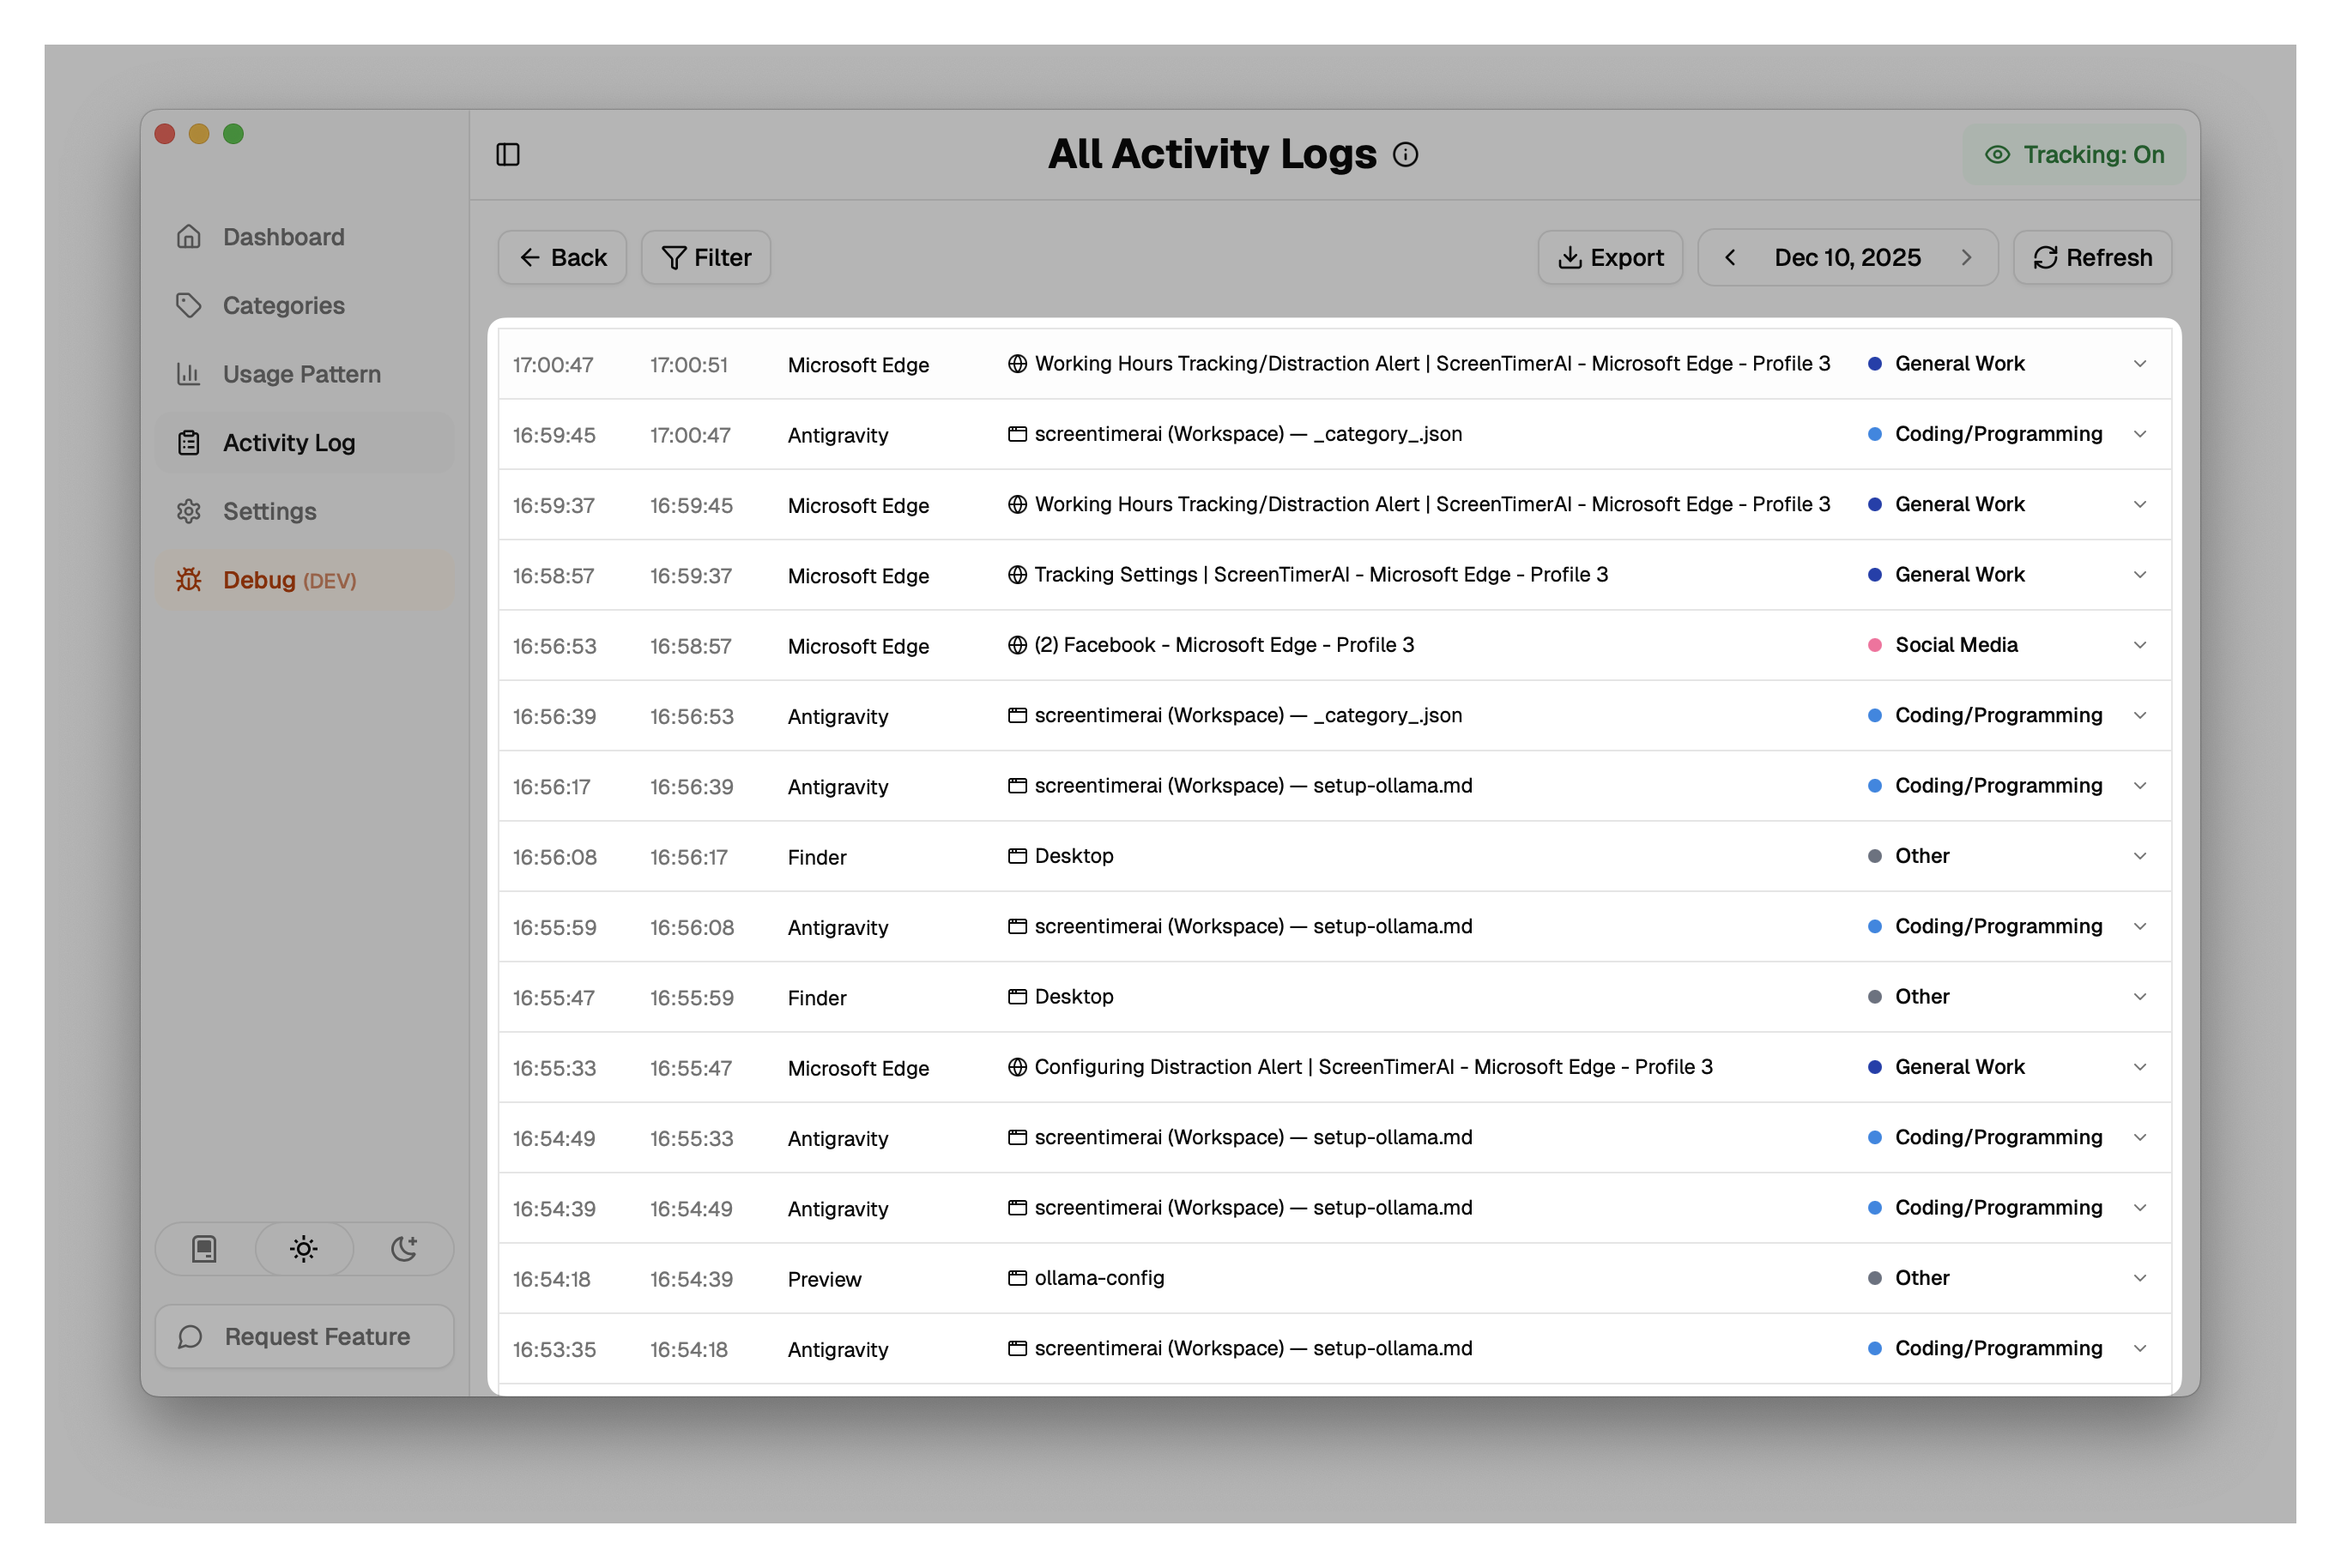Click the Back button

(562, 257)
